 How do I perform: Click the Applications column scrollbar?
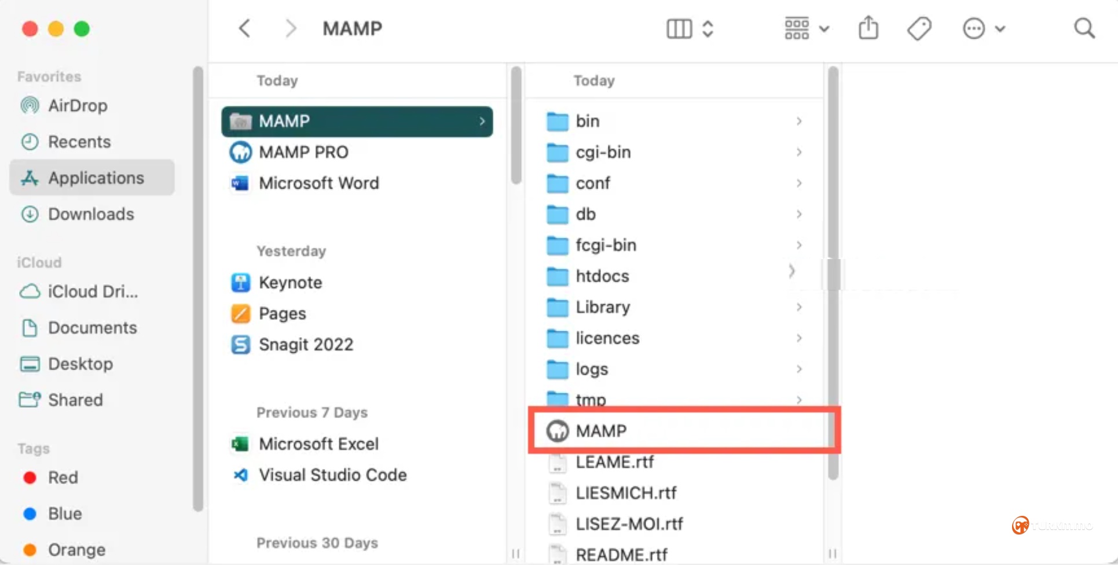(x=516, y=125)
